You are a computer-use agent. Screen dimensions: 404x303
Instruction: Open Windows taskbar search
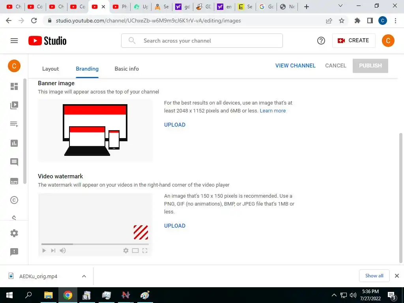tap(28, 295)
